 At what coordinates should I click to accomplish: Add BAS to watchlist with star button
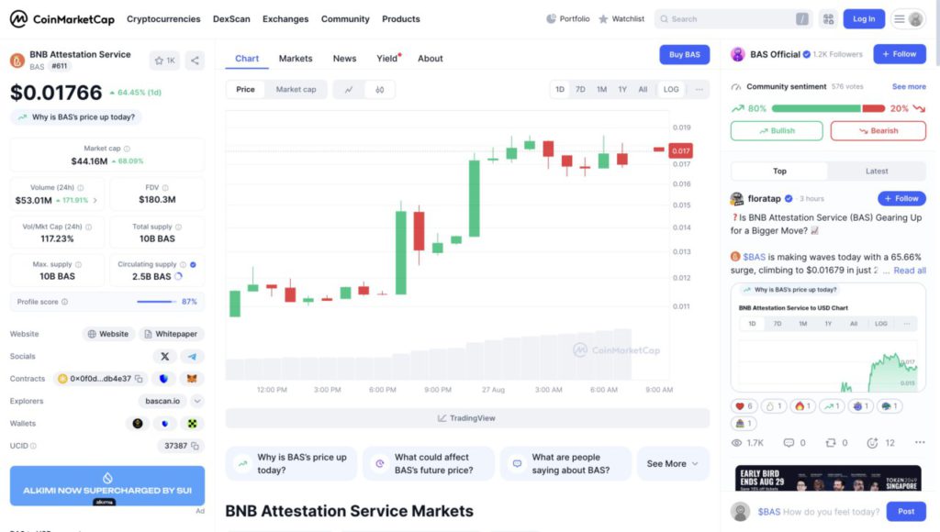[164, 61]
